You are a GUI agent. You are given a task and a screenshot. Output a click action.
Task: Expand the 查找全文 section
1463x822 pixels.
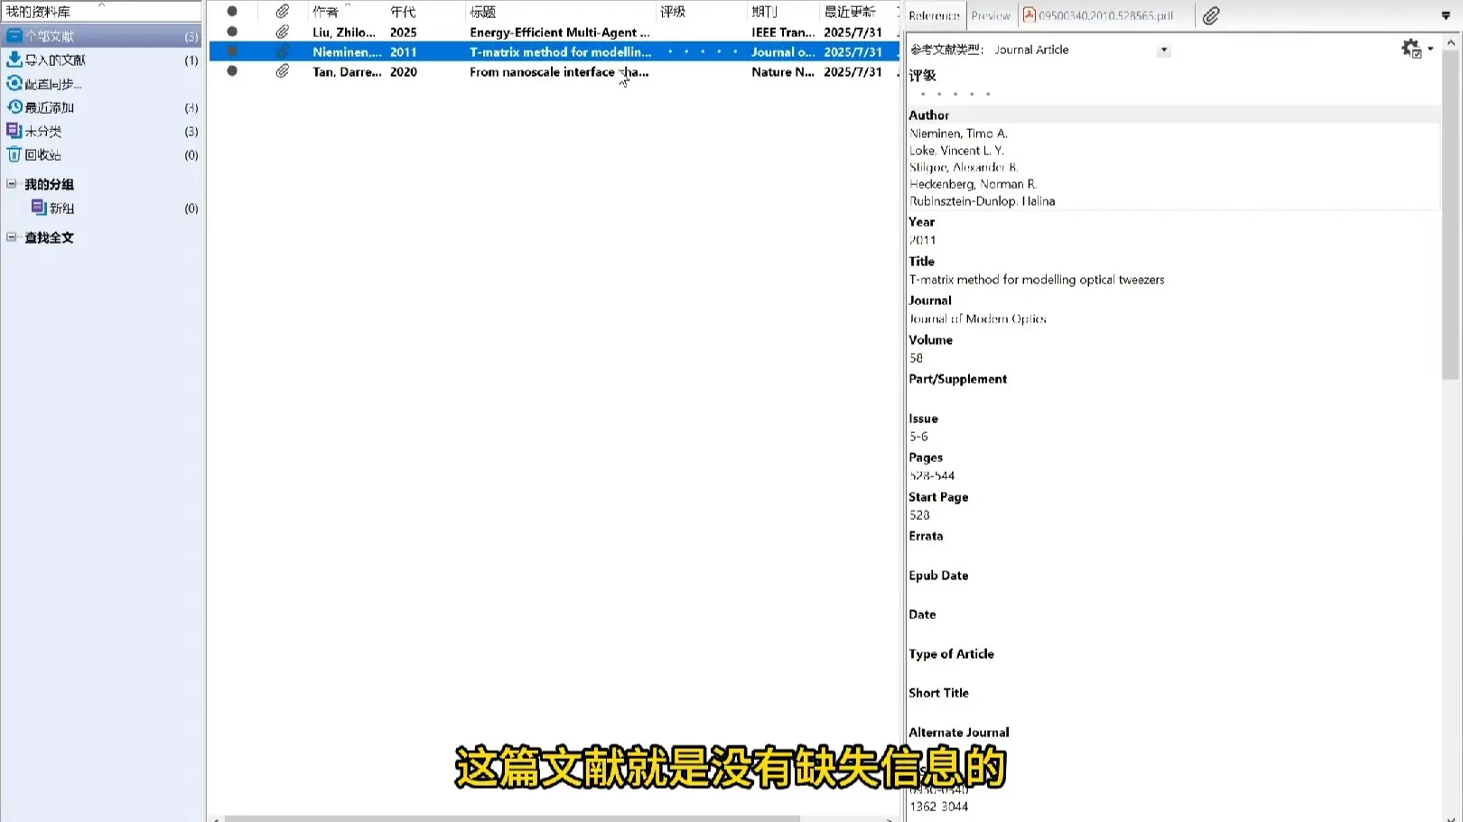[13, 236]
